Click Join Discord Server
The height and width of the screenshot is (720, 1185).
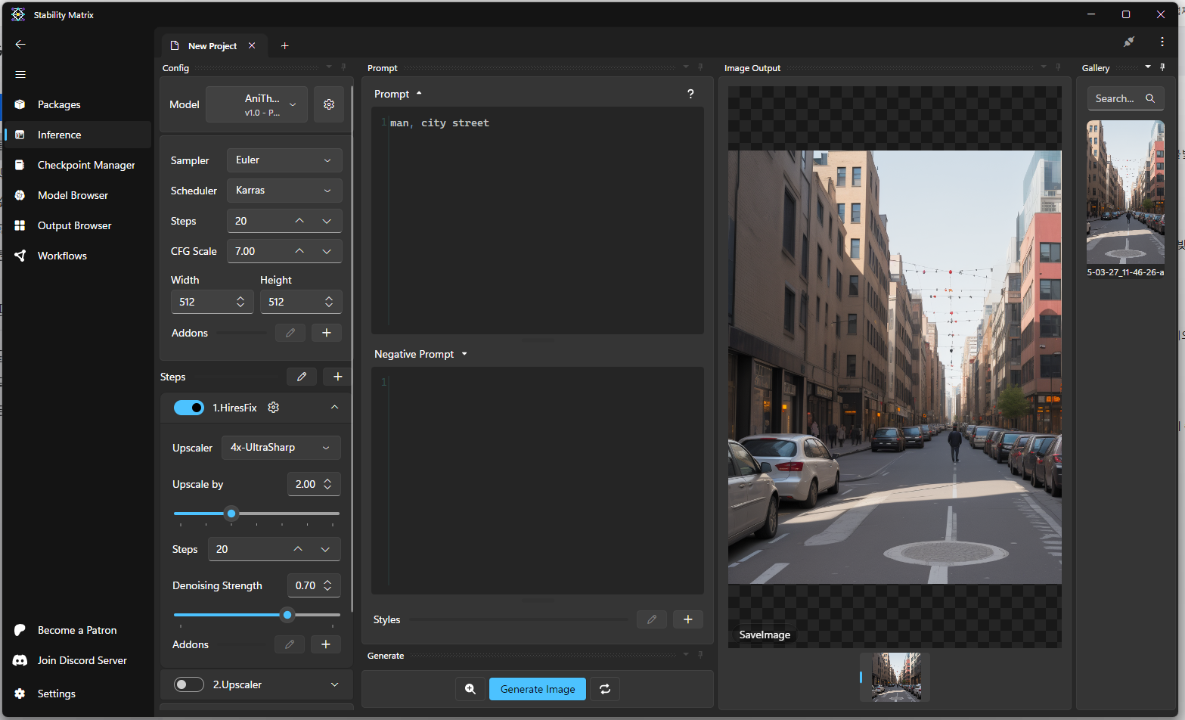[77, 660]
